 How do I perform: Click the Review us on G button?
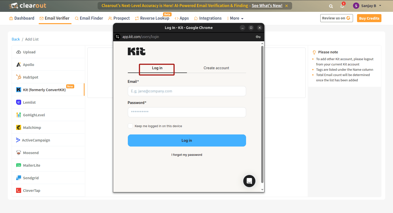pos(336,18)
